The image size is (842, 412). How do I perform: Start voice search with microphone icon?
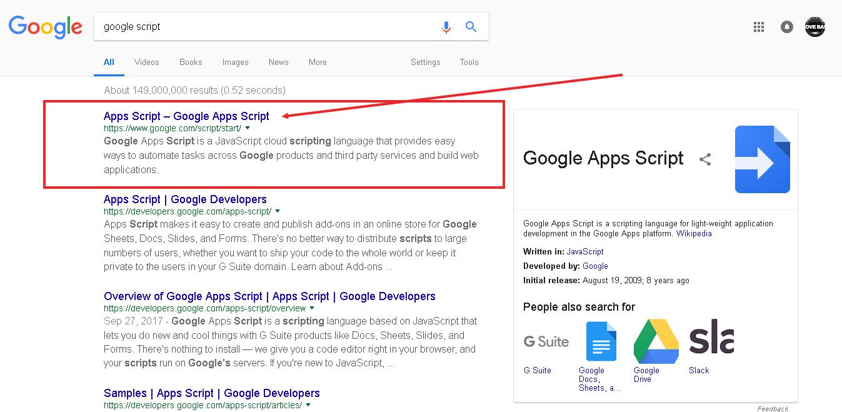pyautogui.click(x=446, y=27)
